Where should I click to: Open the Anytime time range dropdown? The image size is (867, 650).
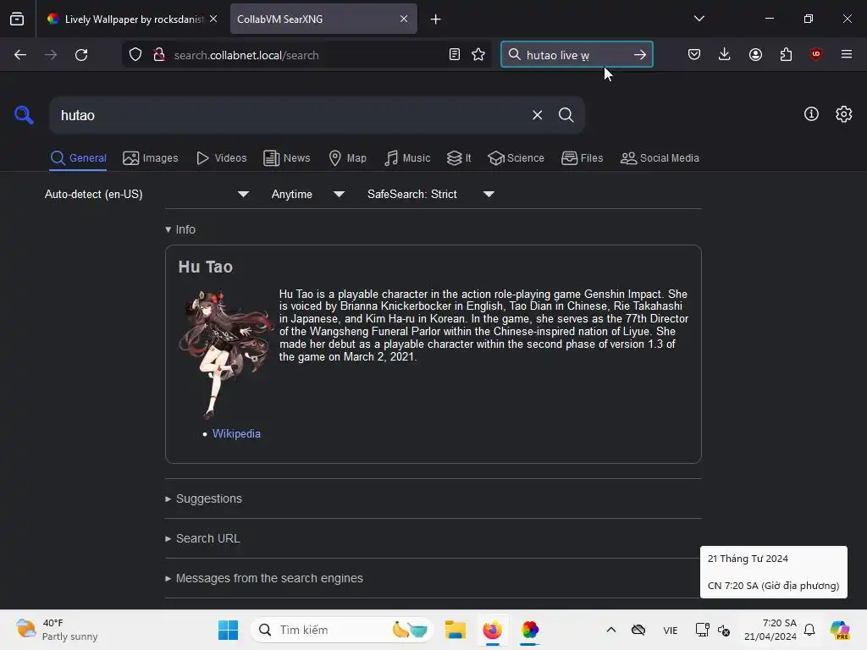click(308, 194)
